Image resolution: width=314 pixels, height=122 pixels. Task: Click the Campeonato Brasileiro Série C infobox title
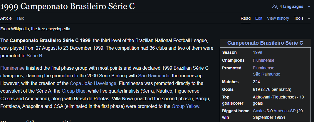click(265, 43)
